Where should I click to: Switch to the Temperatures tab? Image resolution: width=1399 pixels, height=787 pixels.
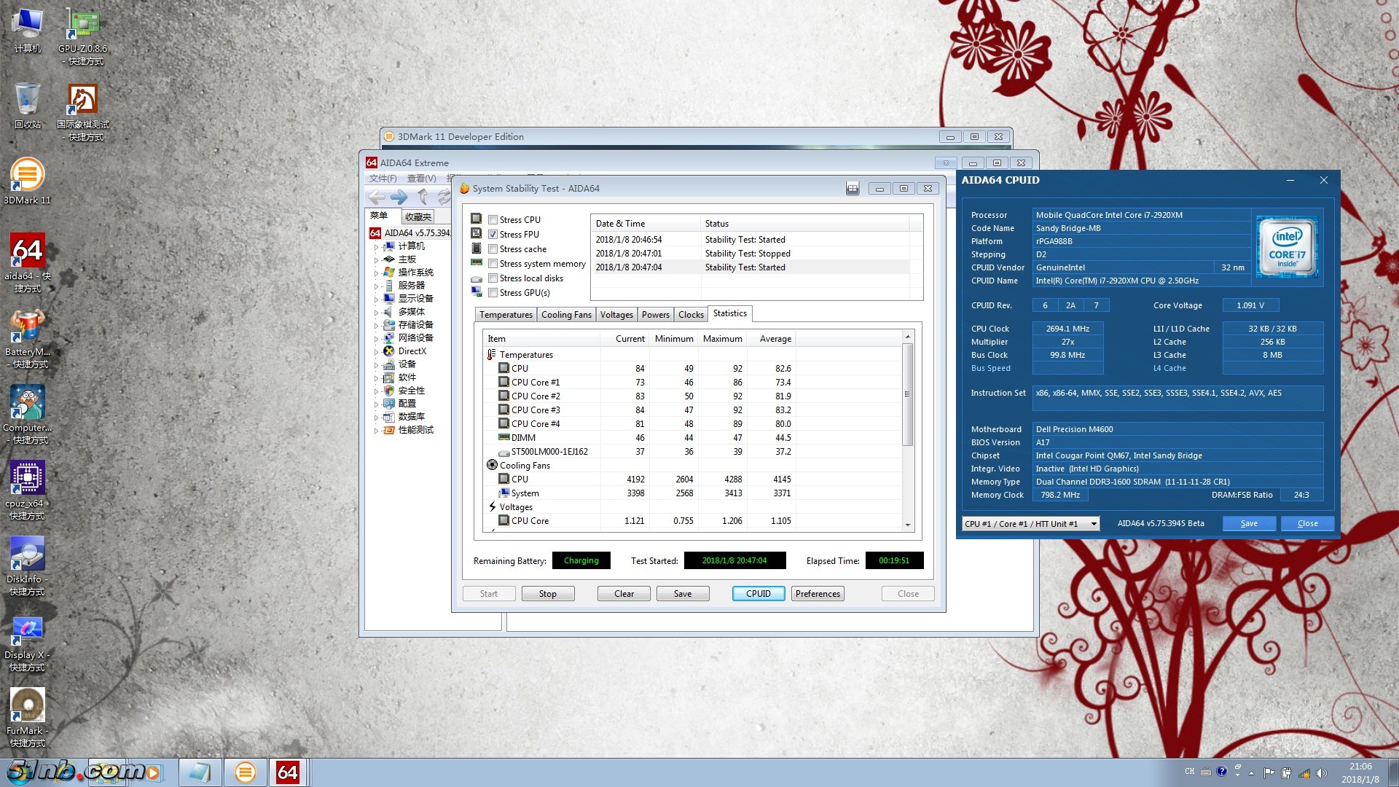(506, 315)
